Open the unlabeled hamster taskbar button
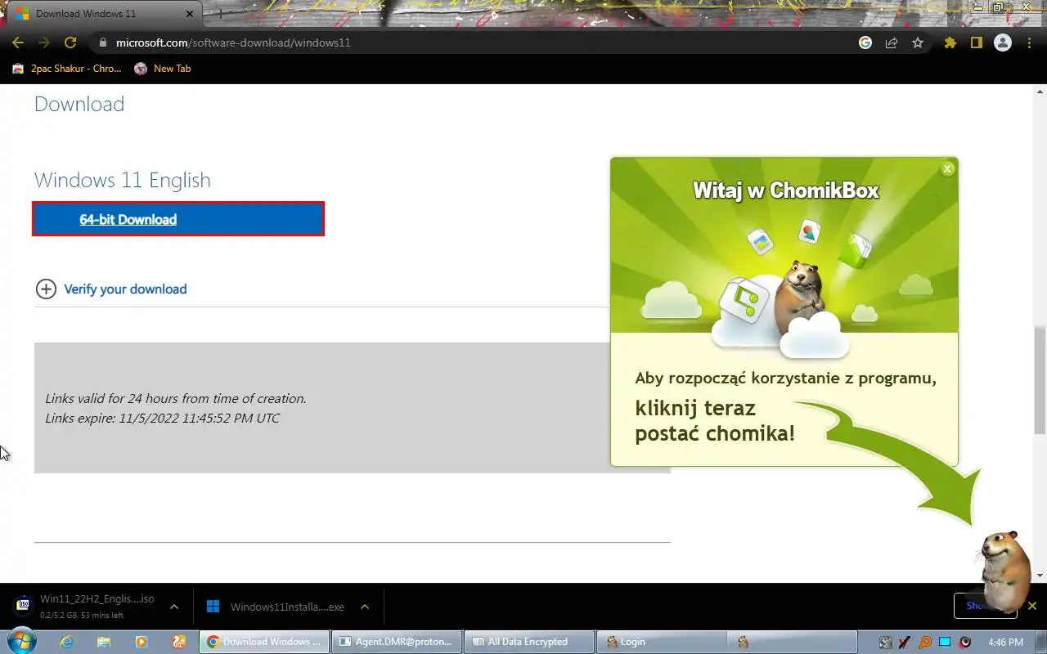Viewport: 1047px width, 654px height. click(793, 642)
